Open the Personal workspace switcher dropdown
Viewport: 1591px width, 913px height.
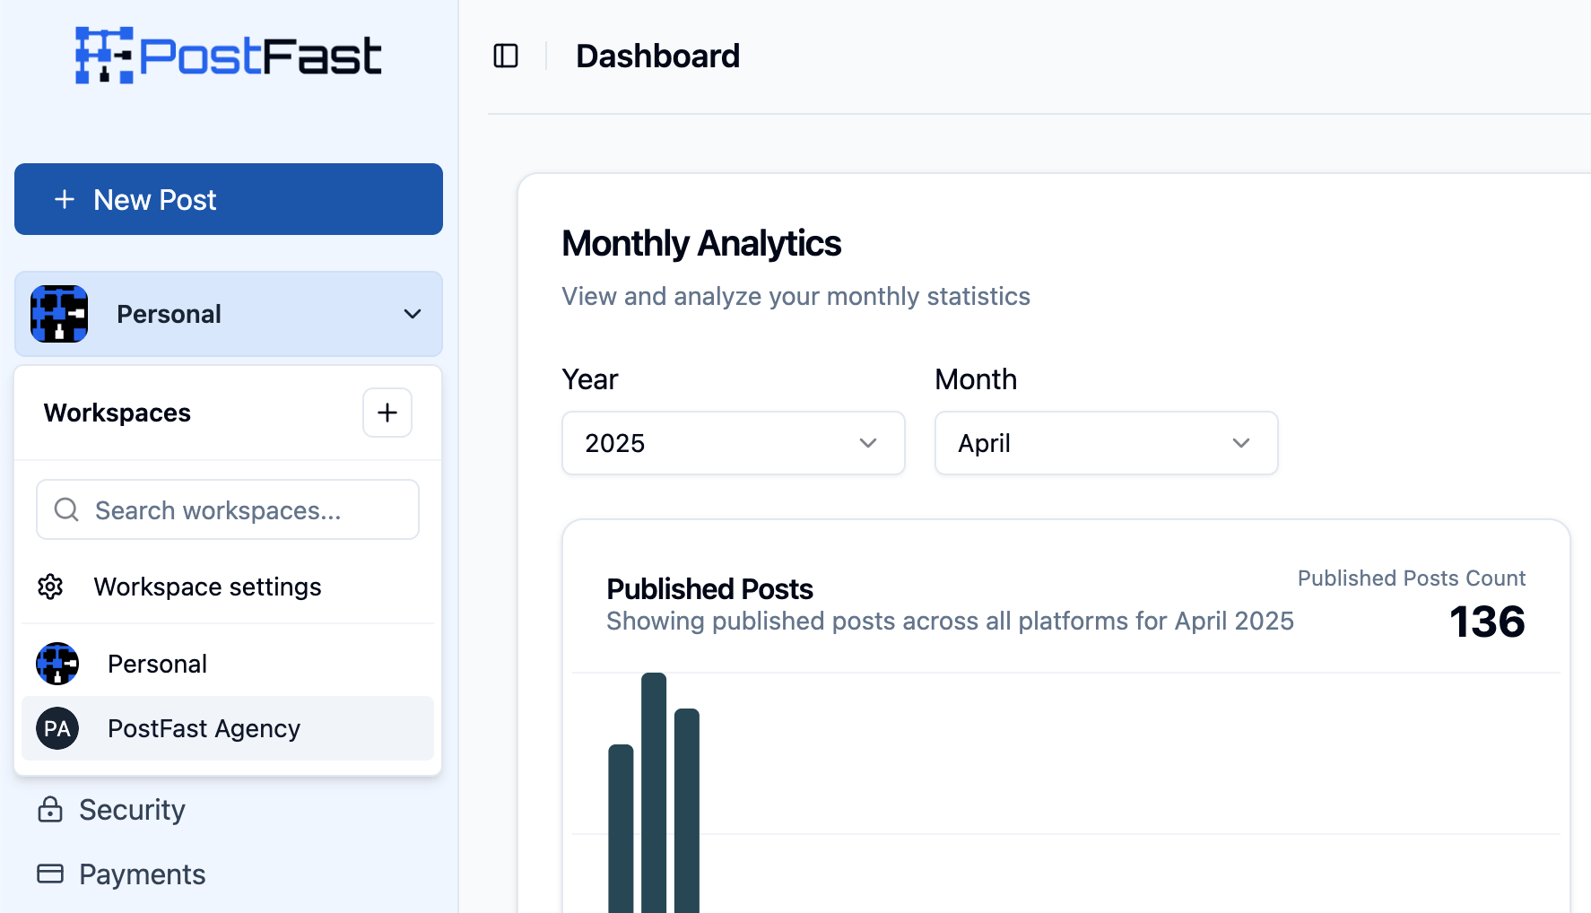pos(229,314)
